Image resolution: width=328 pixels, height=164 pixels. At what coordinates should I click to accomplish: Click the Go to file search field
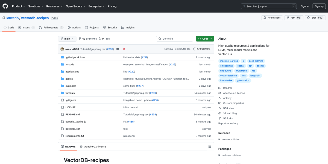(174, 39)
